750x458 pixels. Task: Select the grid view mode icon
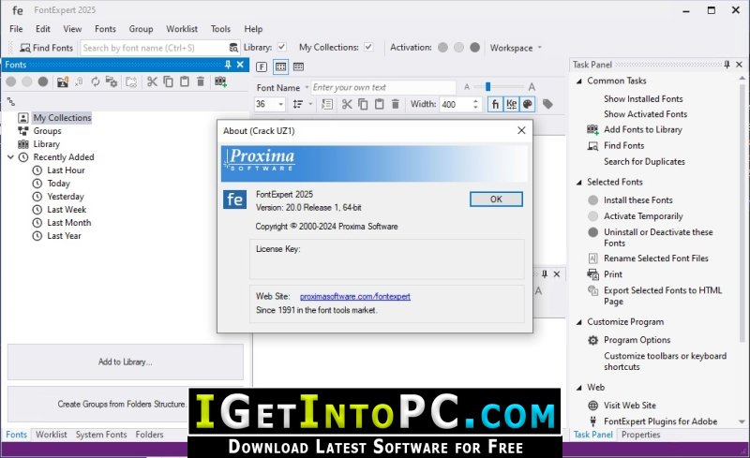280,66
